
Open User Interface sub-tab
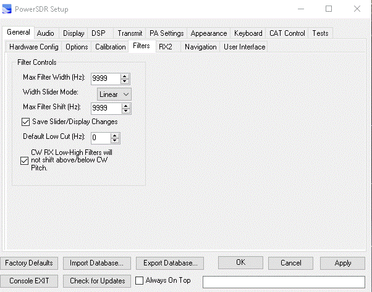(x=244, y=47)
